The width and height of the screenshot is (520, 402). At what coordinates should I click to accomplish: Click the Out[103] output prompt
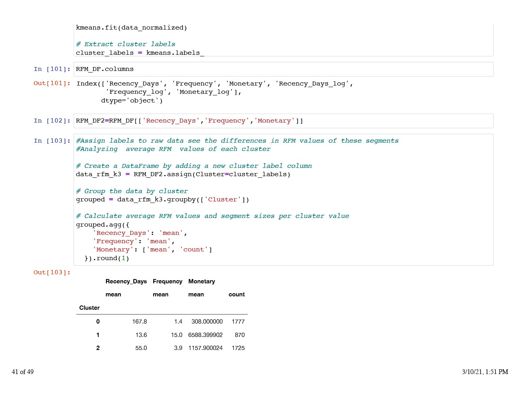pos(52,272)
